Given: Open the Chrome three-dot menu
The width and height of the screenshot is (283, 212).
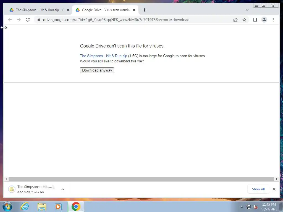Looking at the screenshot, I should [273, 20].
